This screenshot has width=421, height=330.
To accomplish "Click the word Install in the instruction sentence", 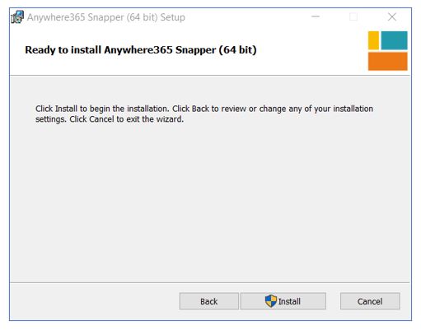I will 66,109.
